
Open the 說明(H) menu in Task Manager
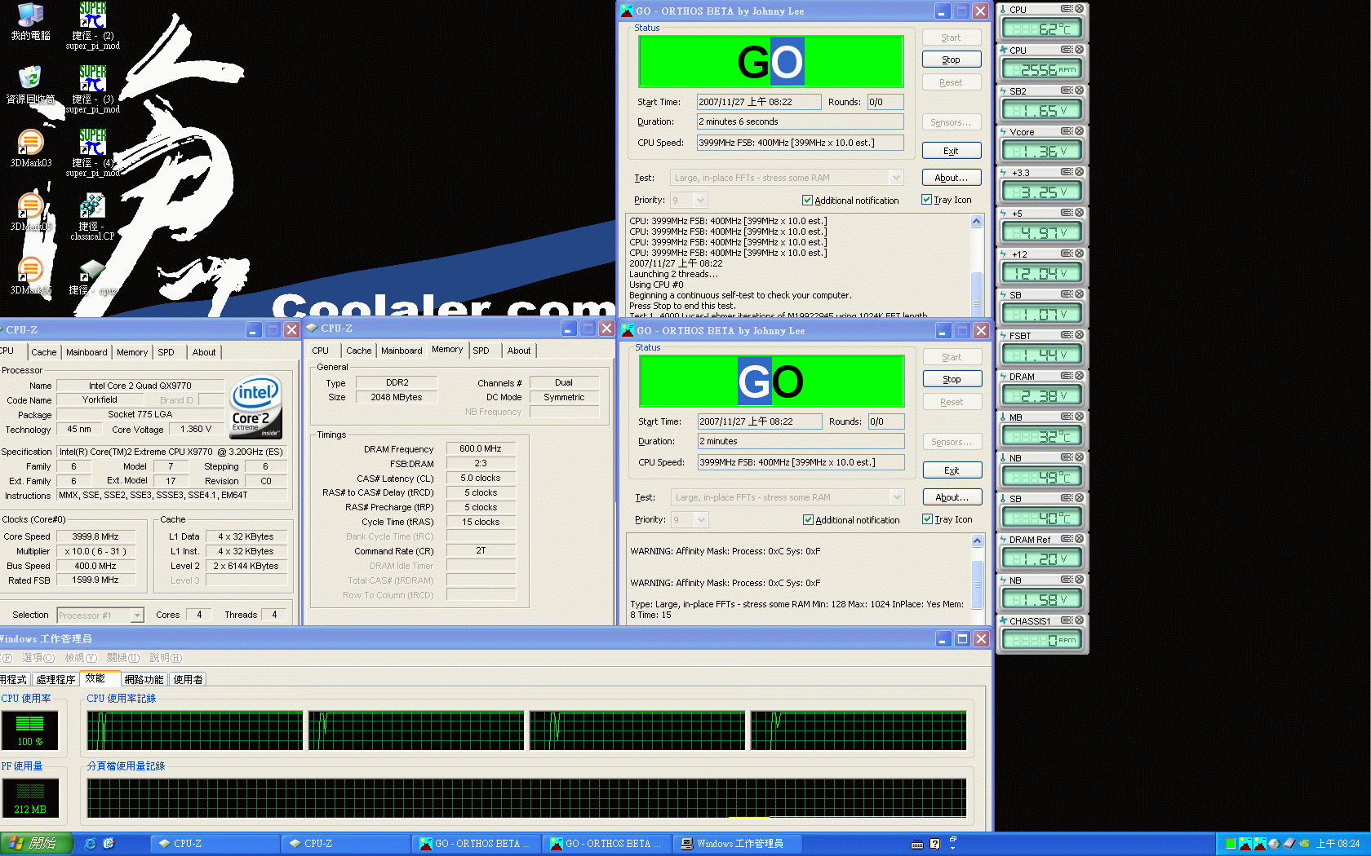coord(166,658)
